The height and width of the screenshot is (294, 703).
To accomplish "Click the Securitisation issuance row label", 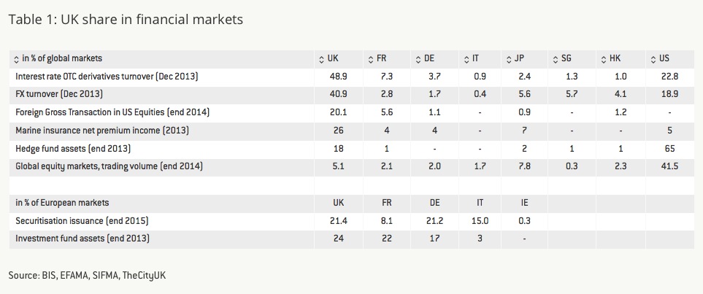I will (x=82, y=220).
